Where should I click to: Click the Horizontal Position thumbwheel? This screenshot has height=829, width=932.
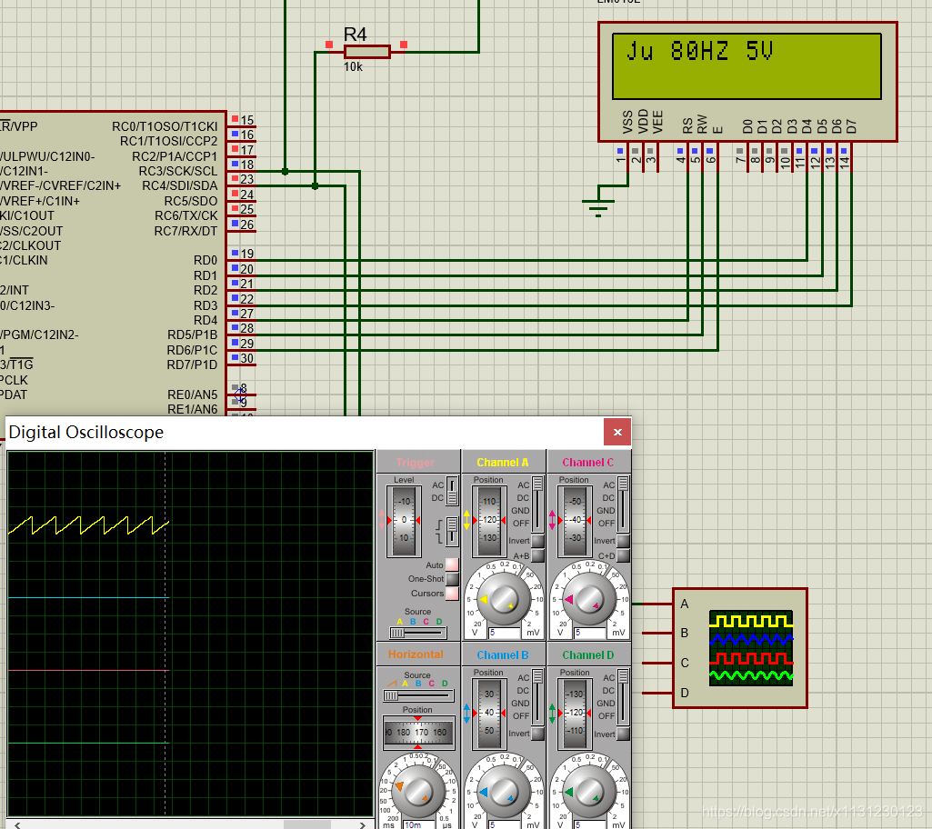coord(419,732)
